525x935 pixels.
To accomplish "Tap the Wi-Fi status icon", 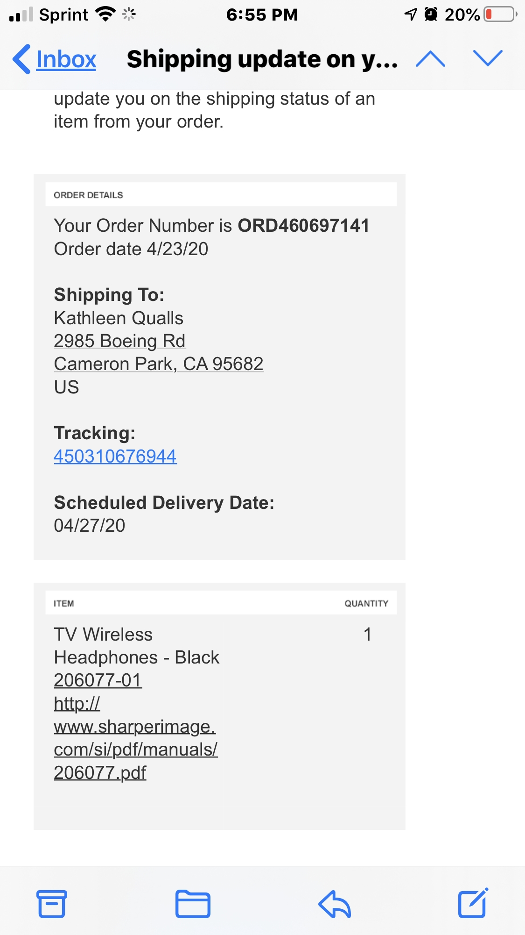I will point(105,14).
